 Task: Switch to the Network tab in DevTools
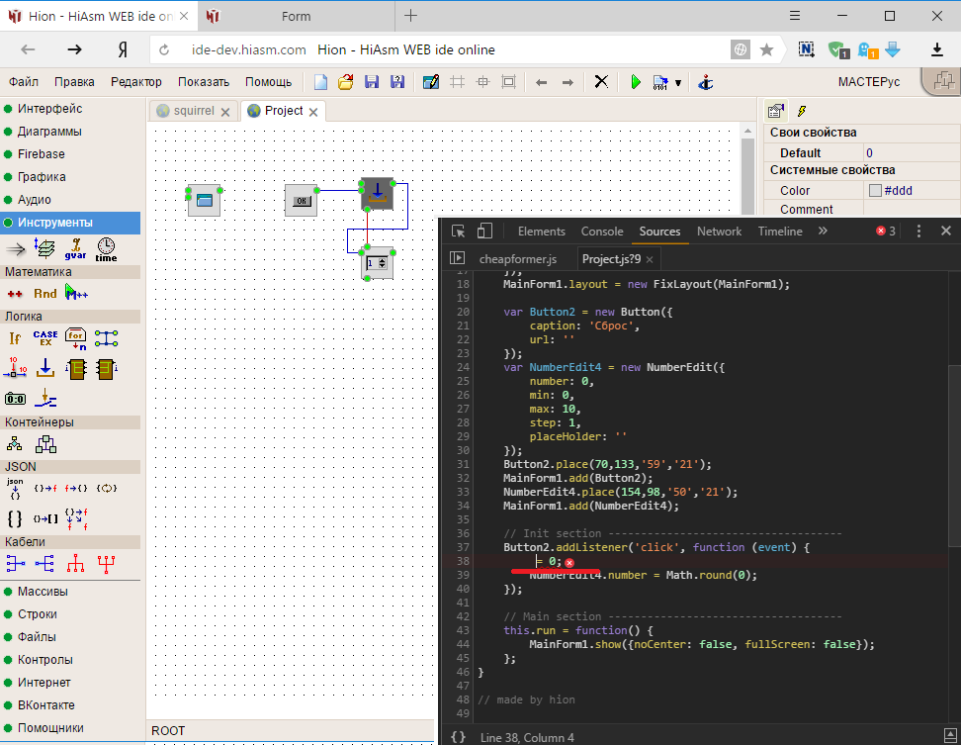(x=719, y=232)
